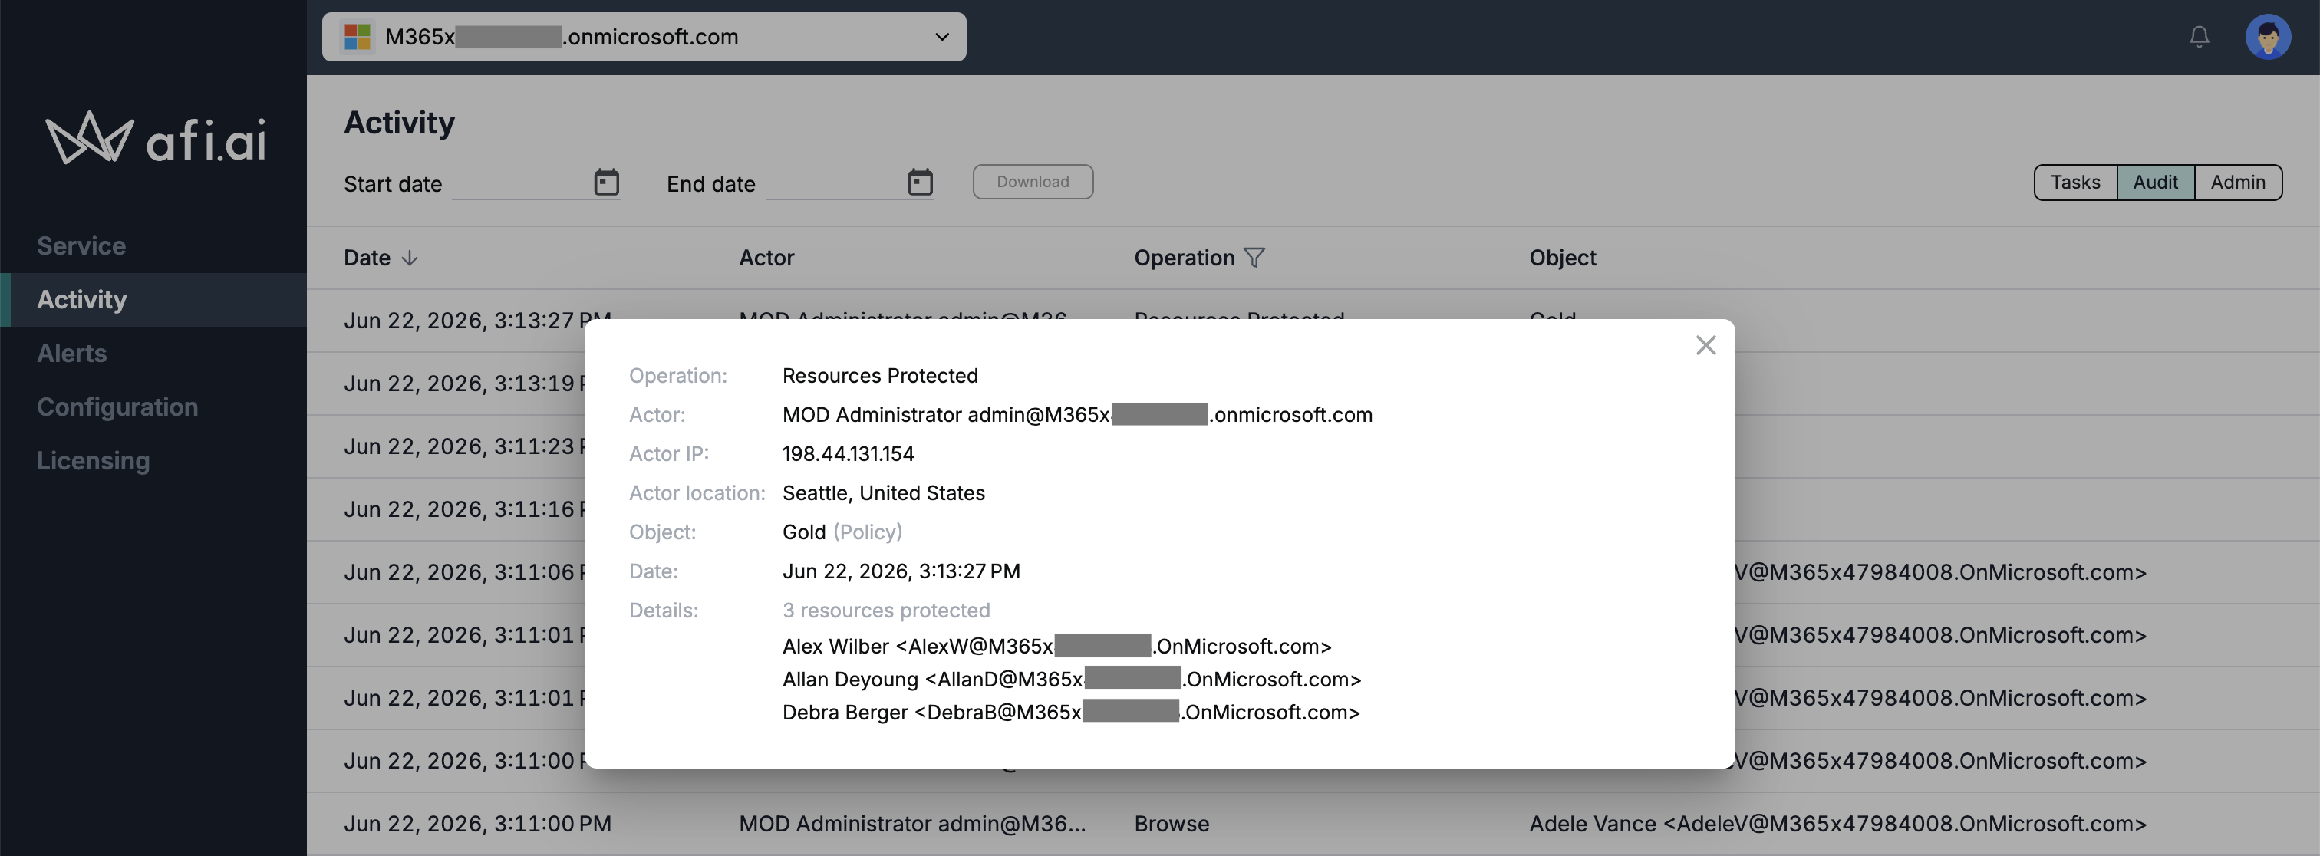Click the Debra Berger resource entry
The image size is (2320, 856).
click(1071, 712)
